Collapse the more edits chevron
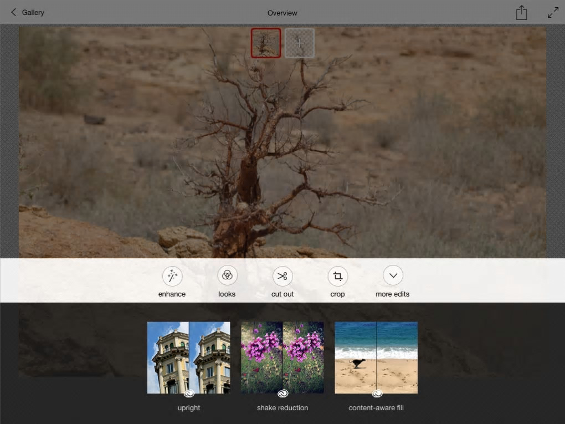Viewport: 565px width, 424px height. (393, 275)
